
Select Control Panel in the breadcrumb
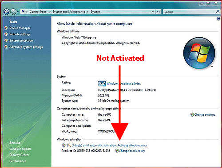38,12
